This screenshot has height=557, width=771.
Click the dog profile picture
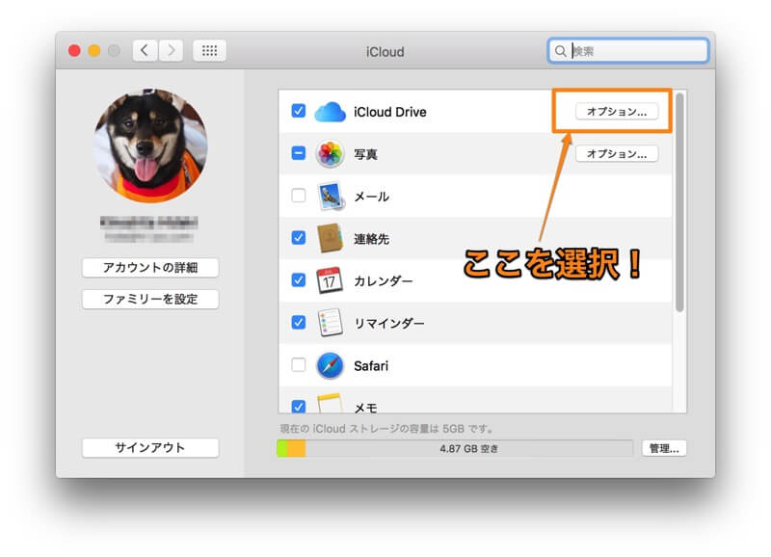pyautogui.click(x=150, y=146)
